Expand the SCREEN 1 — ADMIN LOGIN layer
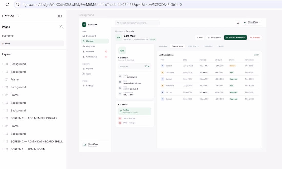The width and height of the screenshot is (282, 169). tap(3, 149)
